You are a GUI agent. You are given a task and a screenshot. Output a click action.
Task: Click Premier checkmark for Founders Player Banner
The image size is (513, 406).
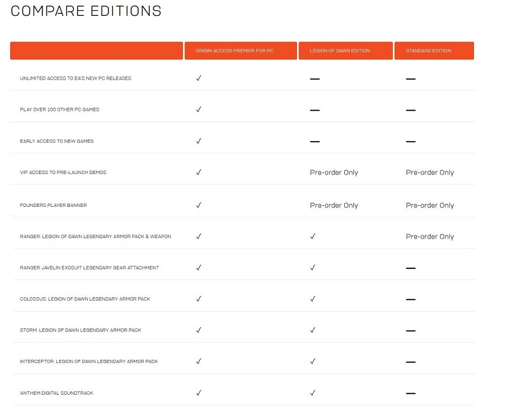click(x=199, y=205)
